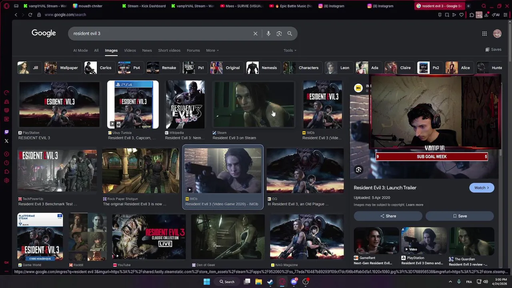The image size is (512, 288).
Task: Open the Google account avatar
Action: [497, 34]
